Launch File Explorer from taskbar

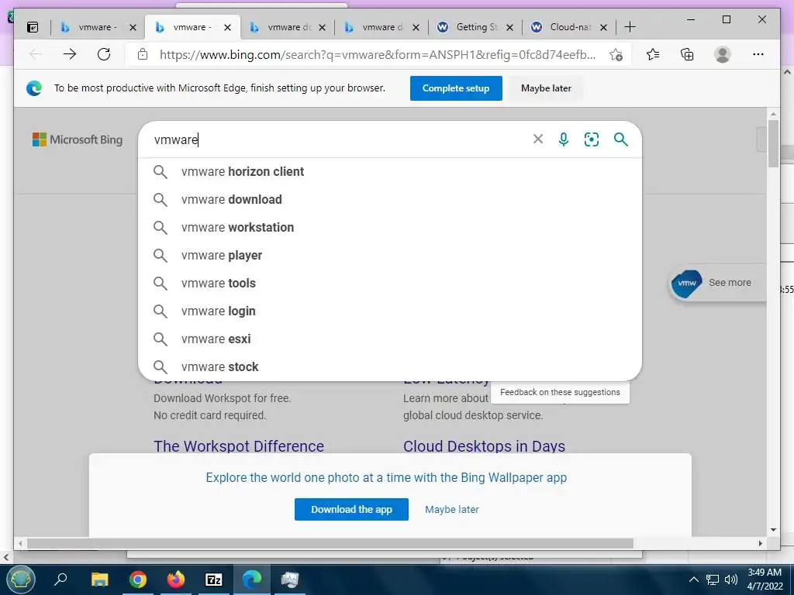[100, 580]
